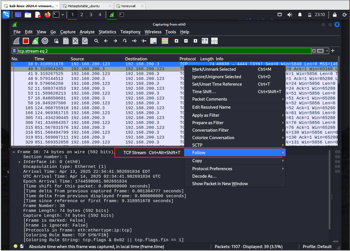Viewport: 350px width, 251px height.
Task: Sort by Source column header
Action: coord(97,59)
